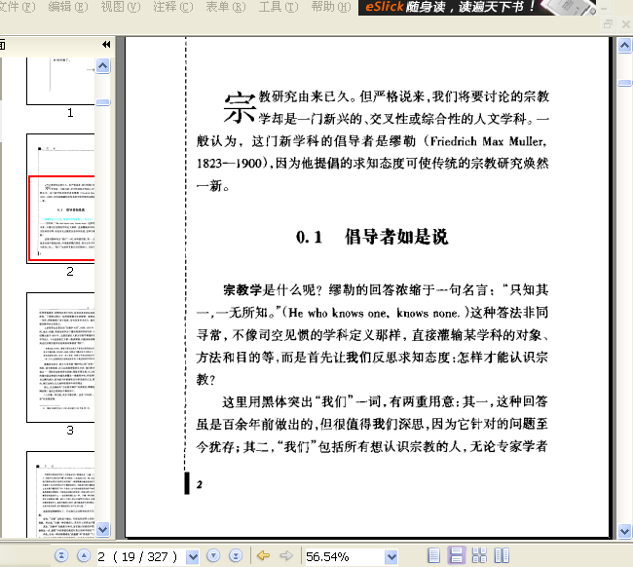Open the 文件(F) menu

(x=17, y=7)
